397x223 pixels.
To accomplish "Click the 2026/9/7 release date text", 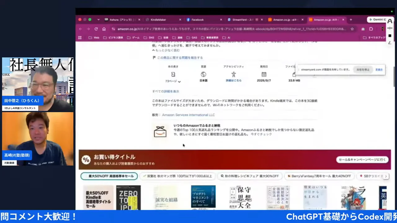I will (x=264, y=81).
